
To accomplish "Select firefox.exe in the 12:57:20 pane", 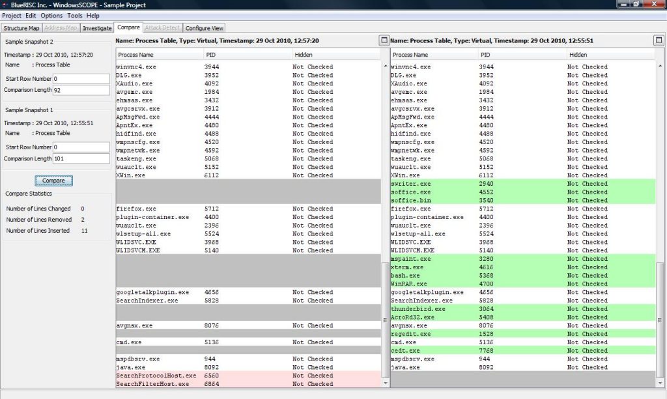I will pyautogui.click(x=248, y=209).
